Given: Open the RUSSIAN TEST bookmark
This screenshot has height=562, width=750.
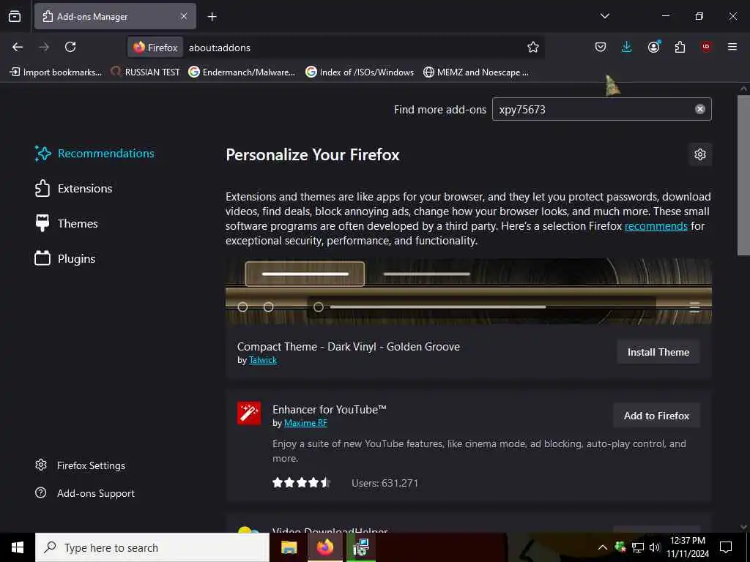Looking at the screenshot, I should point(146,72).
